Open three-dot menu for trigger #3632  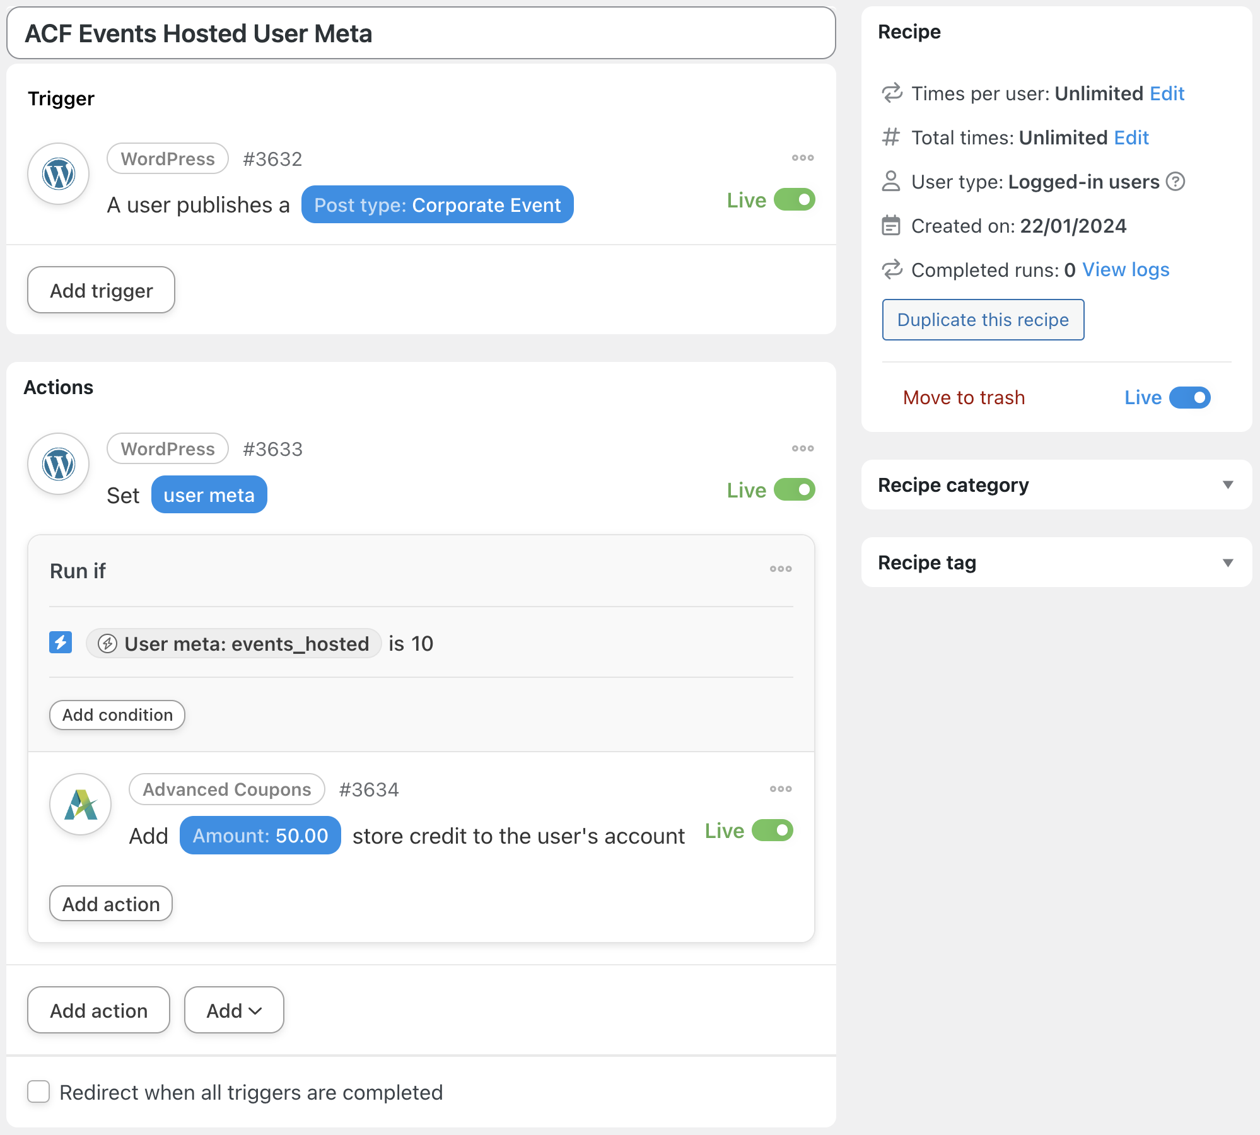802,158
